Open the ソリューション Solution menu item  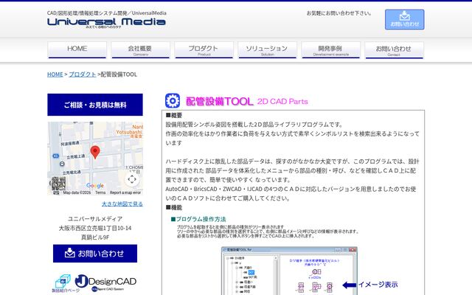click(267, 50)
